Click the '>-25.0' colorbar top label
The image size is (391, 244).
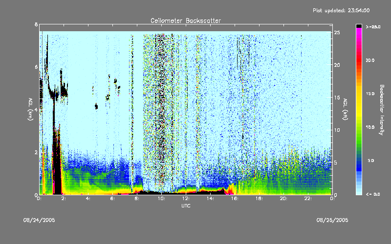(373, 27)
